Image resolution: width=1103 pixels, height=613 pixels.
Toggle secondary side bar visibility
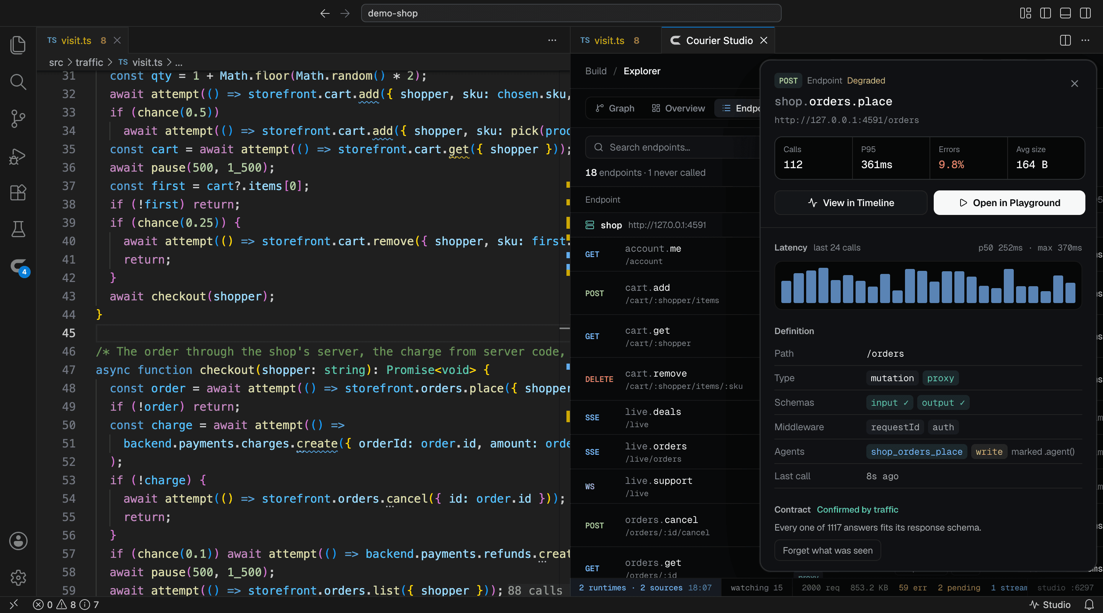[x=1085, y=13]
